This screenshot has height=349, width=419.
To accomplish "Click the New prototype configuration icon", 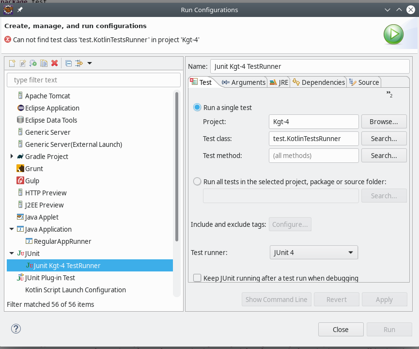I will 23,63.
